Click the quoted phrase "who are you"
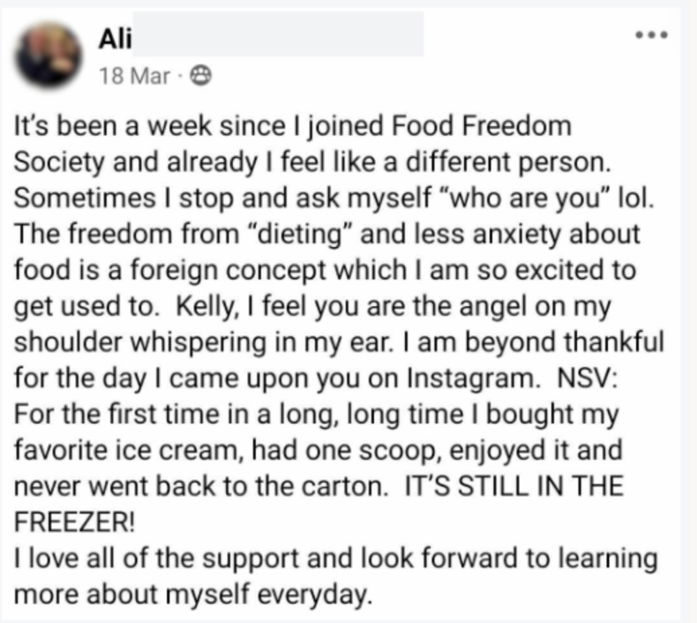The image size is (697, 623). click(x=524, y=199)
